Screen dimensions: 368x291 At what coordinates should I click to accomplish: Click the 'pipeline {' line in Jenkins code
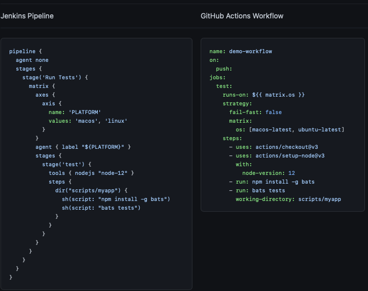[26, 51]
